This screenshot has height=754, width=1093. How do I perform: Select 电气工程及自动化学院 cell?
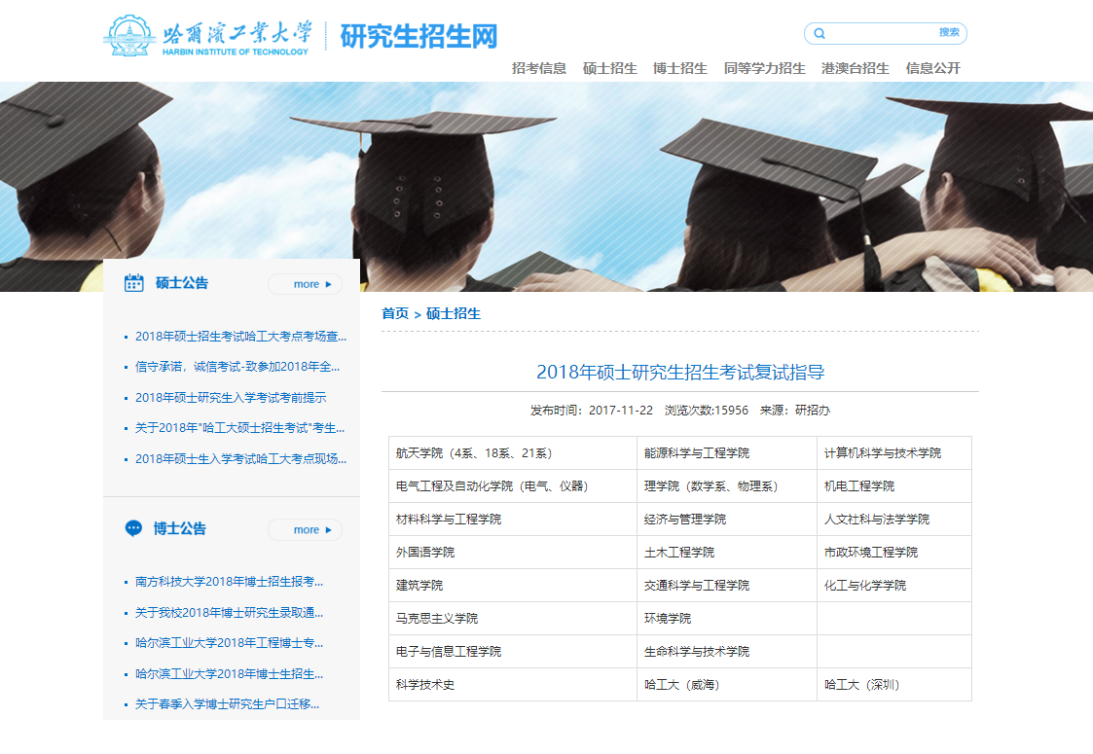click(x=513, y=486)
